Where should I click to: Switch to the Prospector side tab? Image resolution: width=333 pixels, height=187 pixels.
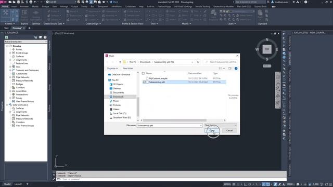(x=49, y=46)
